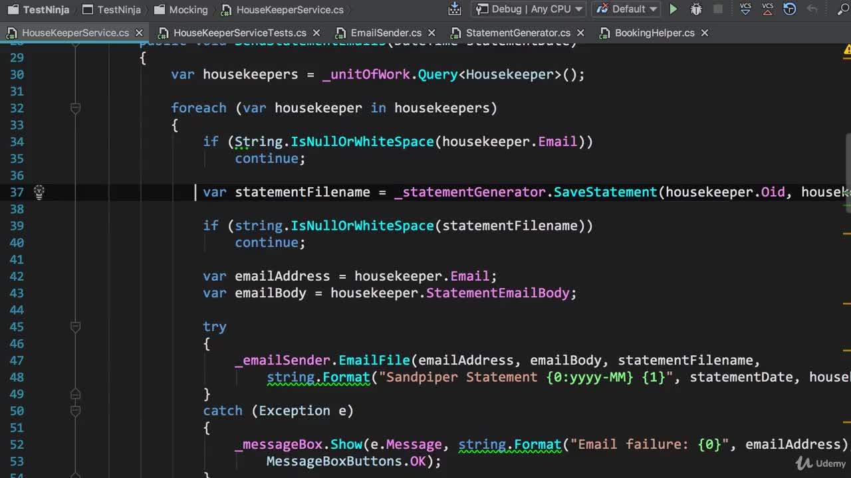Close the HouseKeeperService.cs tab
Image resolution: width=851 pixels, height=478 pixels.
coord(139,33)
